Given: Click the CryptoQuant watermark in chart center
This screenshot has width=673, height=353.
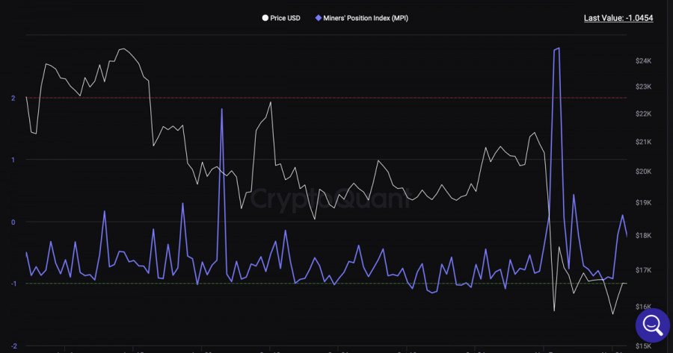Looking at the screenshot, I should (329, 199).
